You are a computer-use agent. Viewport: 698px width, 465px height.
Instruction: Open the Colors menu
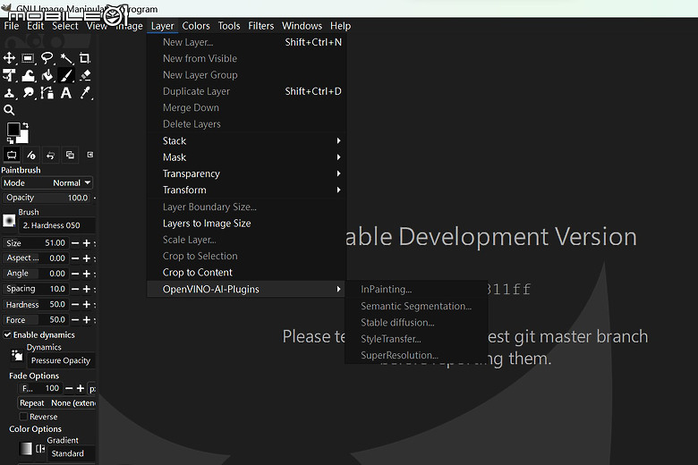(x=196, y=26)
